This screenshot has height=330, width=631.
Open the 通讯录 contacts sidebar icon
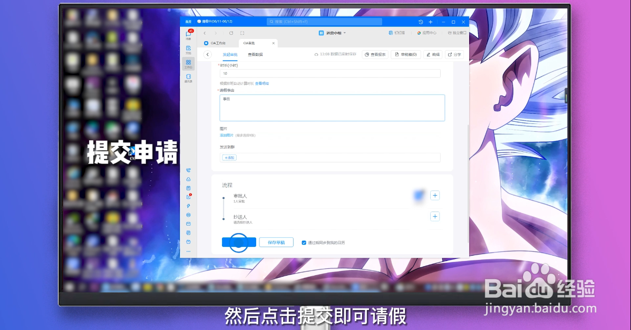click(188, 78)
